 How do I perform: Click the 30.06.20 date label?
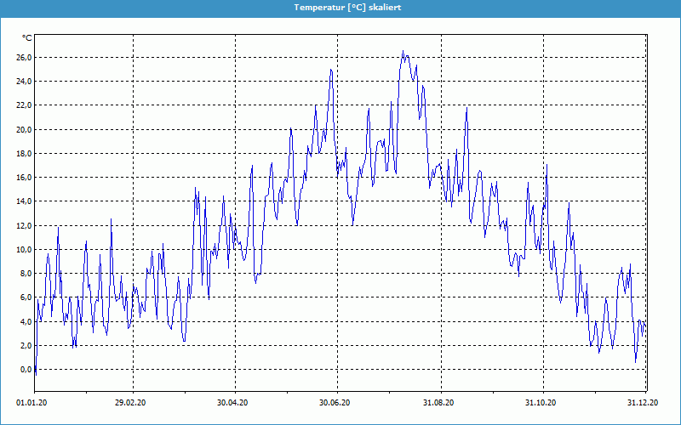pyautogui.click(x=335, y=403)
